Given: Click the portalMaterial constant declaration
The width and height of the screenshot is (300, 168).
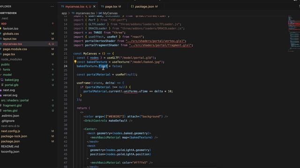Looking at the screenshot, I should [x=98, y=75].
